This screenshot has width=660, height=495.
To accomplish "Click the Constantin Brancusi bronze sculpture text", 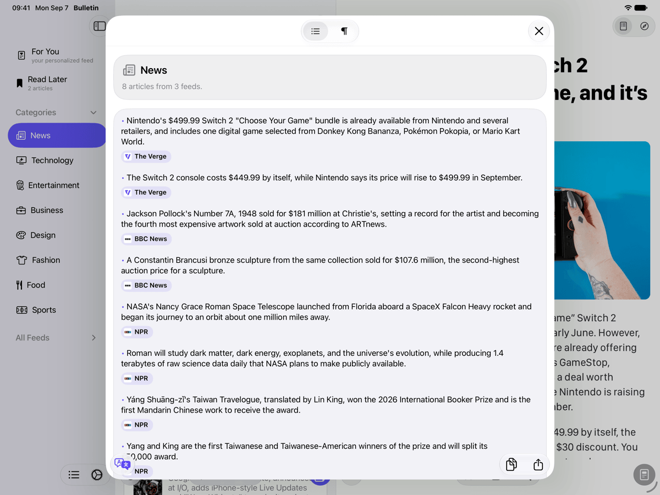I will 321,265.
